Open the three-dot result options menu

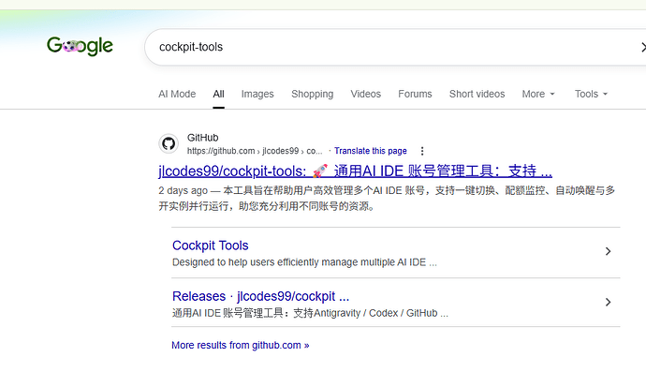click(x=422, y=151)
